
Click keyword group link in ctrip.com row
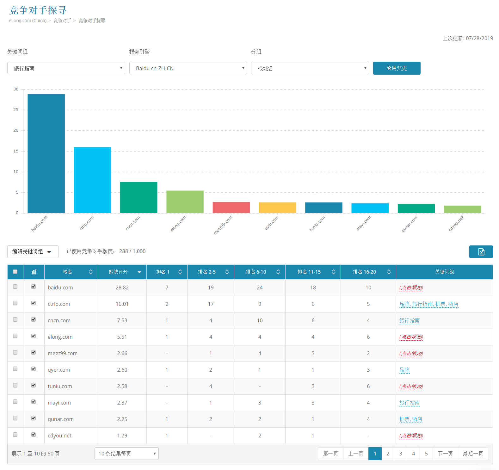pos(429,304)
